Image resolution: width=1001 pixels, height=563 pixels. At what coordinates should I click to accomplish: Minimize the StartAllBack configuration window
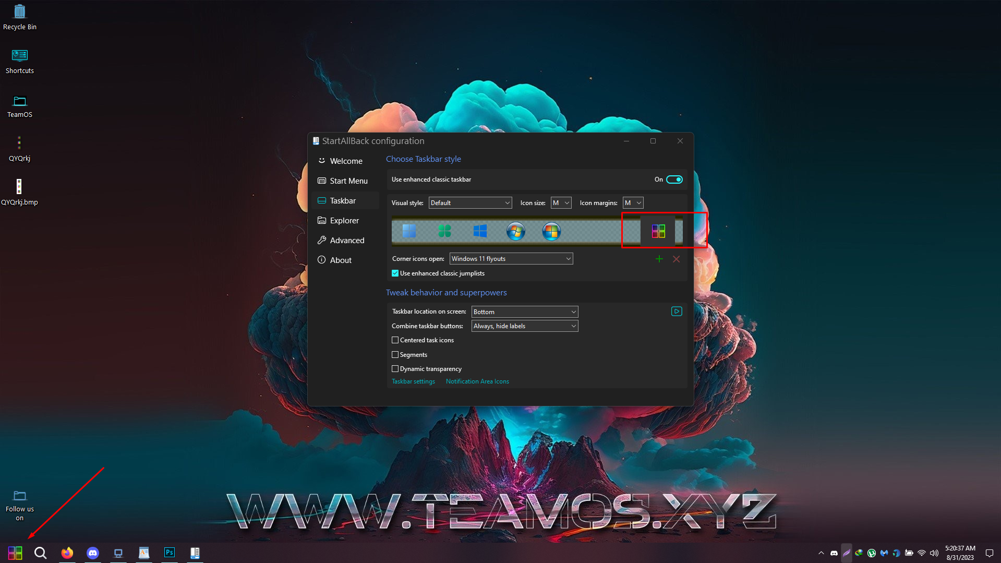point(626,141)
